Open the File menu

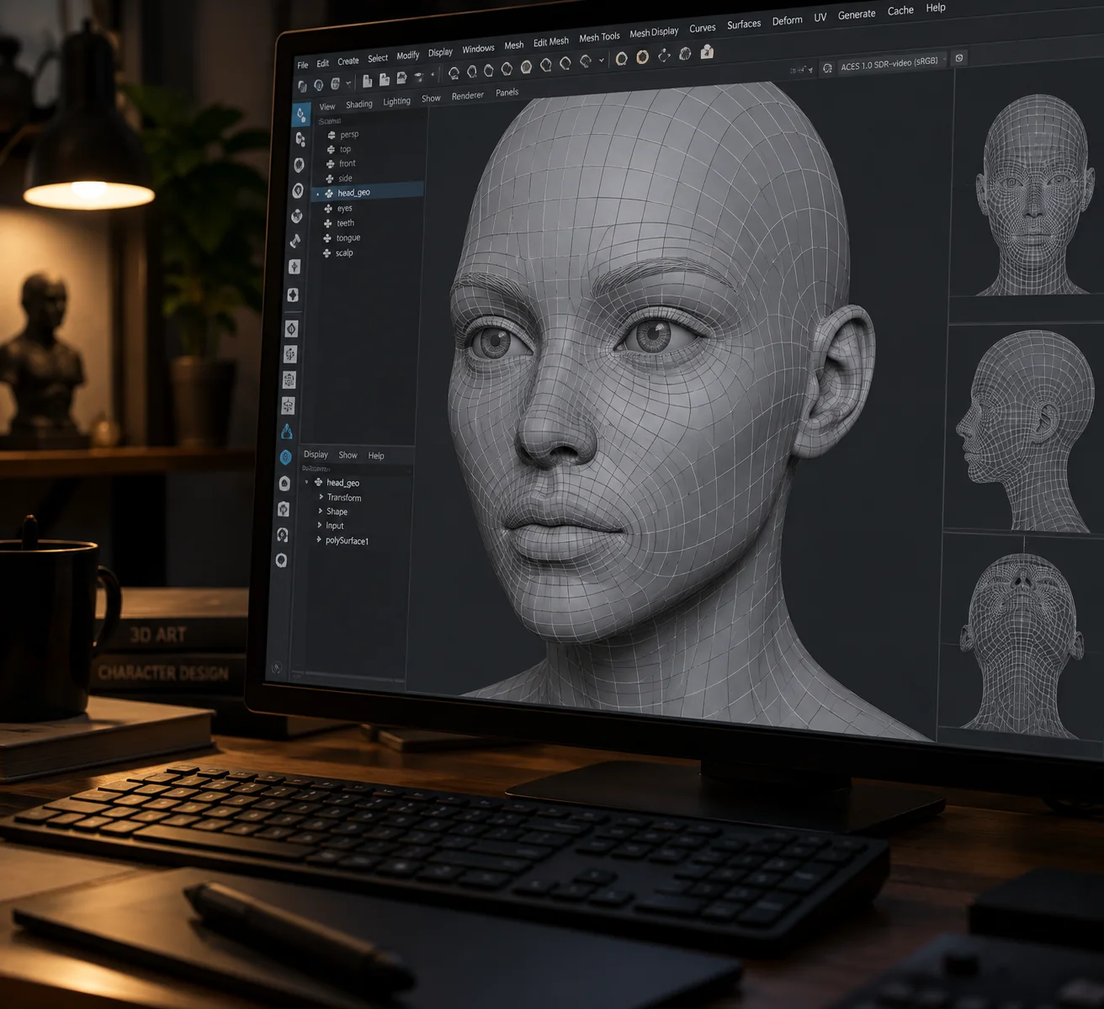303,65
